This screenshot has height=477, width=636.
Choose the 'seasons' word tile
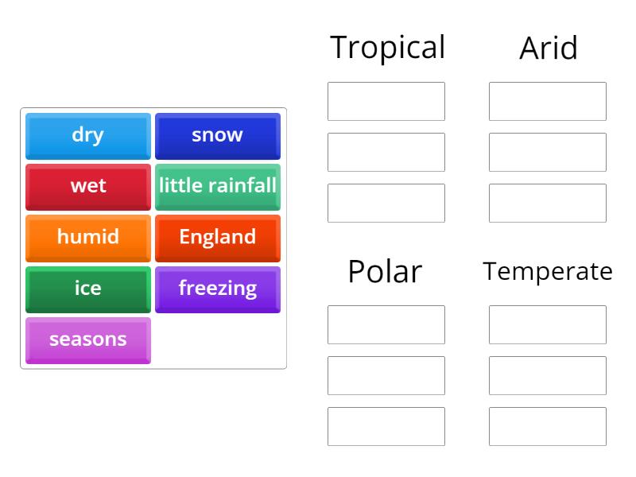pos(87,339)
